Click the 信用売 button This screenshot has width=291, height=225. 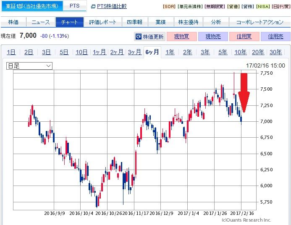pyautogui.click(x=275, y=37)
